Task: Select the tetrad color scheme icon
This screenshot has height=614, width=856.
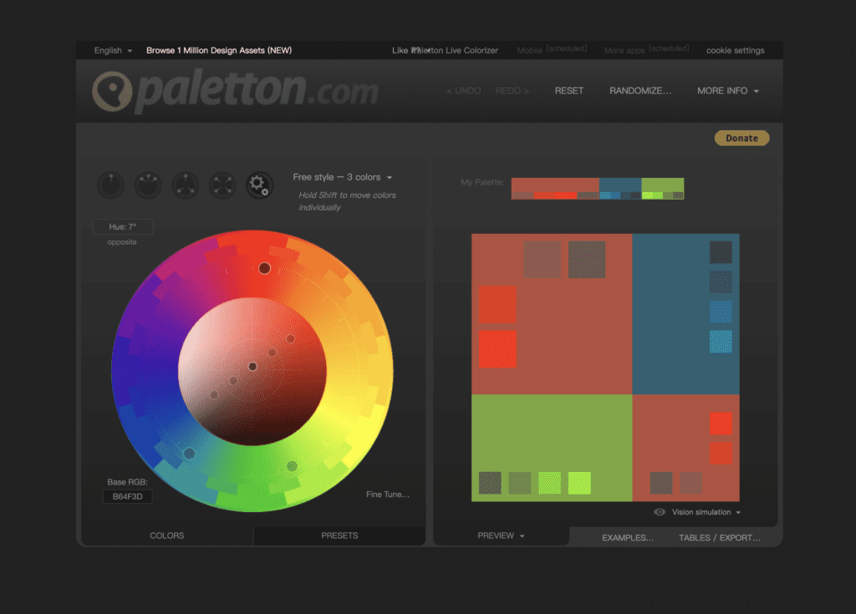Action: tap(222, 185)
